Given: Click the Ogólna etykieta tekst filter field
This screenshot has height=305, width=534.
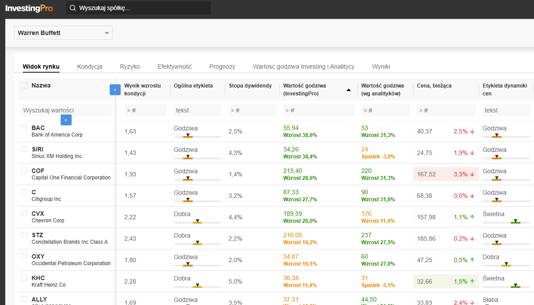Looking at the screenshot, I should [198, 110].
